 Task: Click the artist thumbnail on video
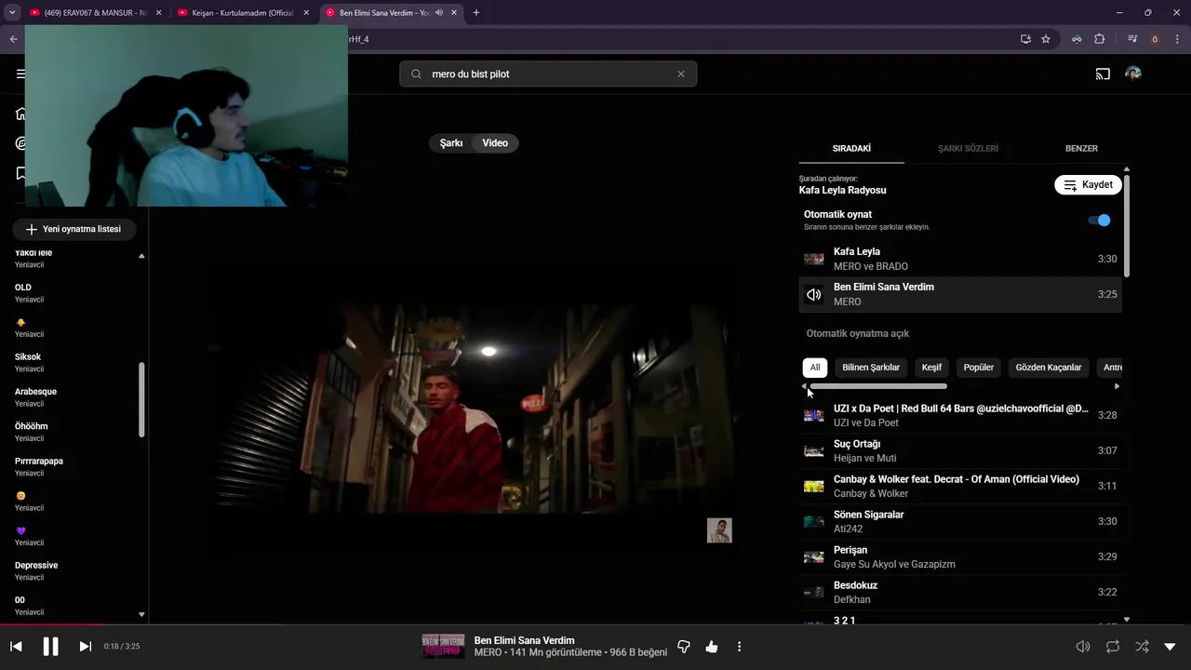tap(719, 530)
